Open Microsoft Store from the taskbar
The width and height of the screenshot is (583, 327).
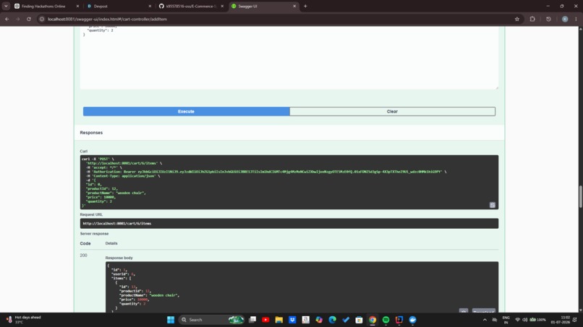(359, 320)
